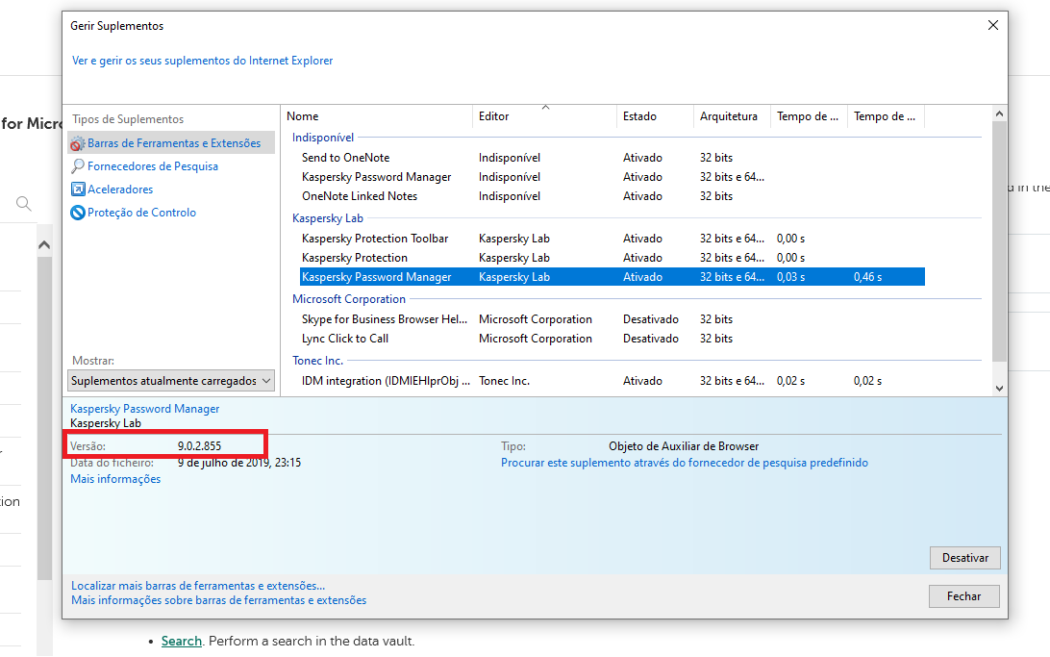
Task: Open the Localizar mais barras de ferramentas link
Action: 198,585
